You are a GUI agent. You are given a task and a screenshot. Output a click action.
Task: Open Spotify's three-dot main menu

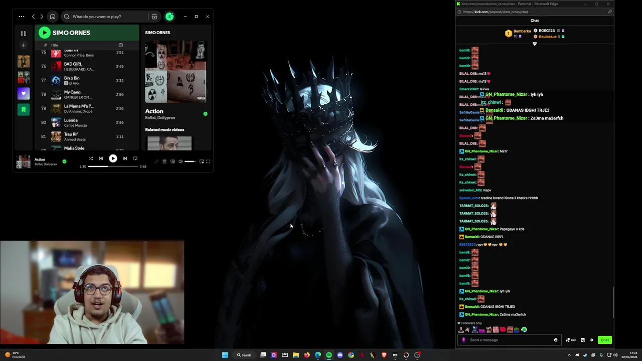(x=22, y=17)
